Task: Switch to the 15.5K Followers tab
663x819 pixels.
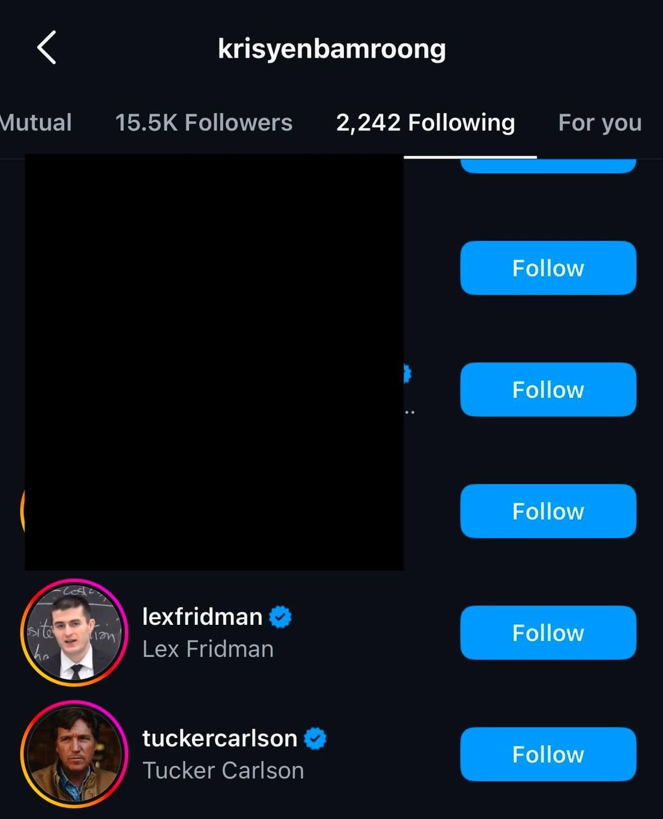Action: coord(204,122)
